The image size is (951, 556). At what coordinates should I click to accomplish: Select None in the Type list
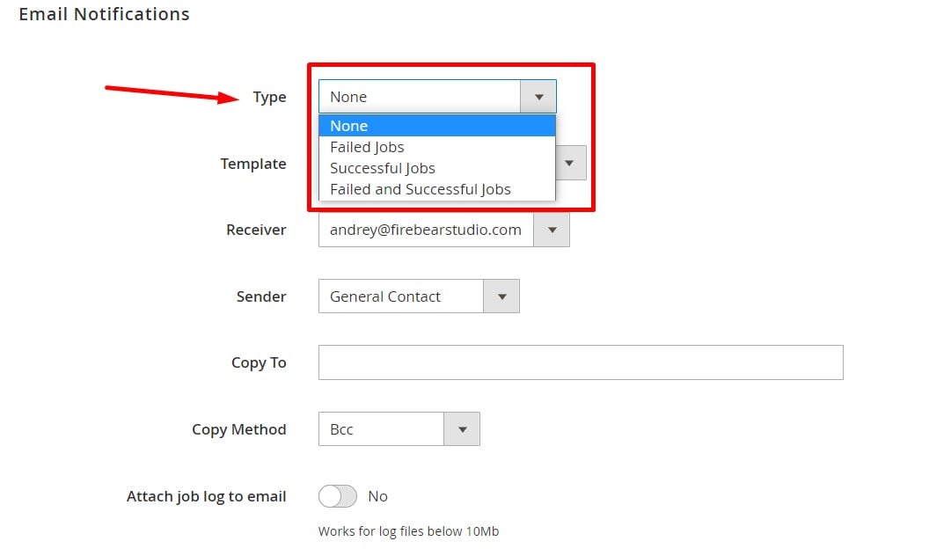coord(436,126)
